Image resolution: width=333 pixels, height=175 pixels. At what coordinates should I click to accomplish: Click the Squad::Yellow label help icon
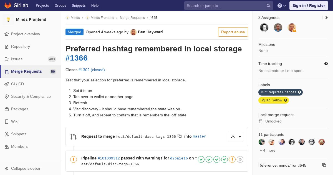point(286,100)
